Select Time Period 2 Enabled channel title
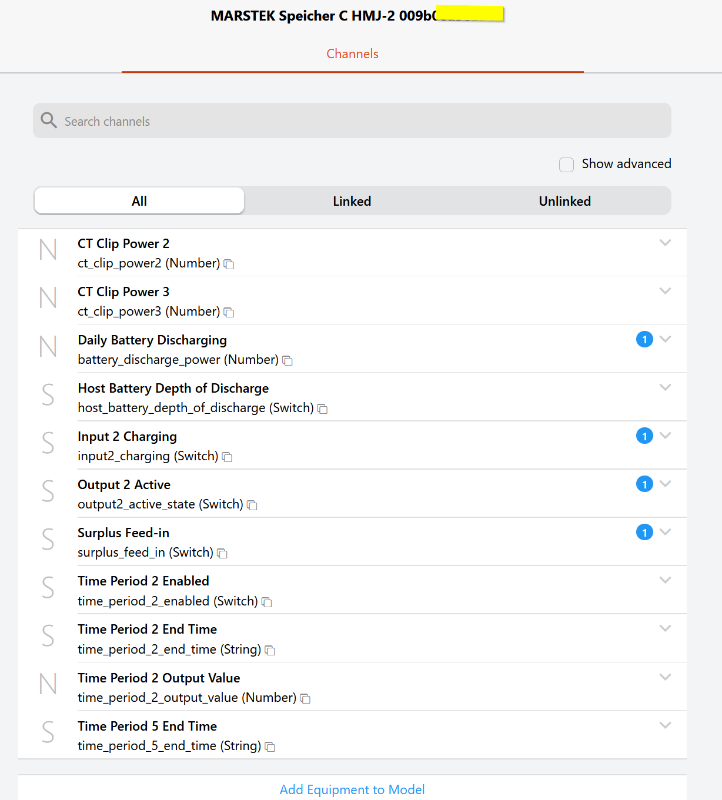The width and height of the screenshot is (722, 800). pos(143,581)
